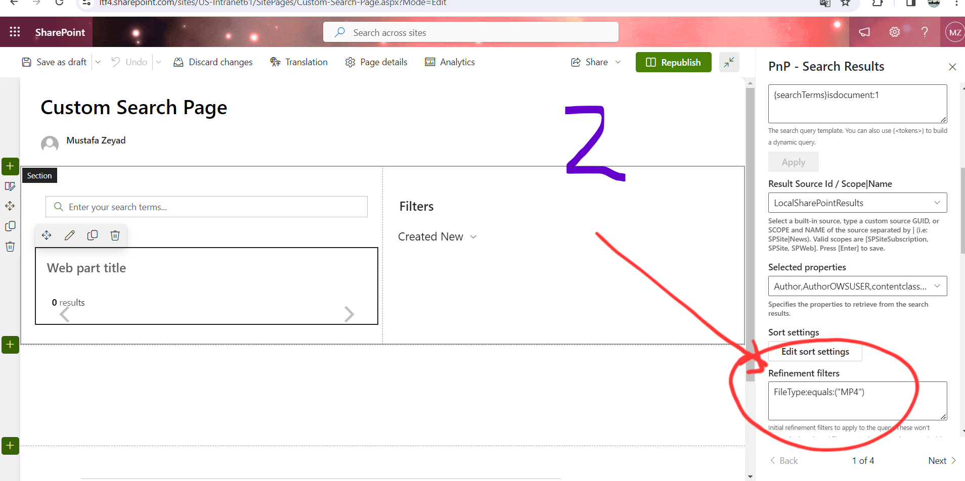965x481 pixels.
Task: Click Save as draft
Action: (x=54, y=62)
